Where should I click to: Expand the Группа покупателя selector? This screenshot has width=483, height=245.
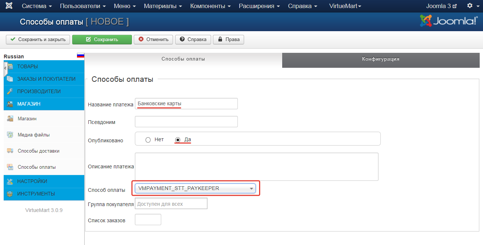(171, 204)
